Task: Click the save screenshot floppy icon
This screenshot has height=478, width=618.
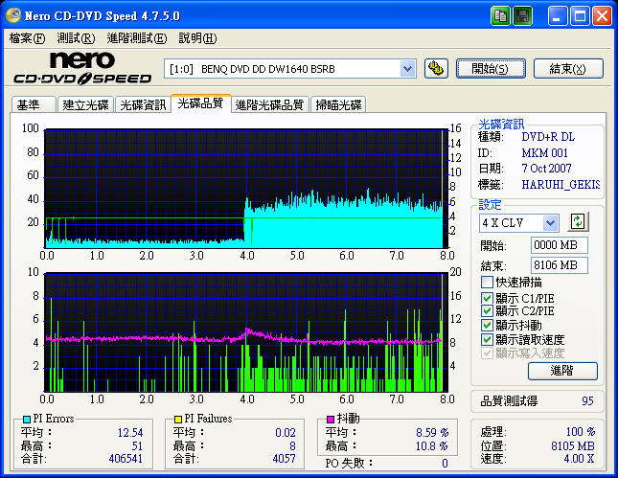Action: 523,16
